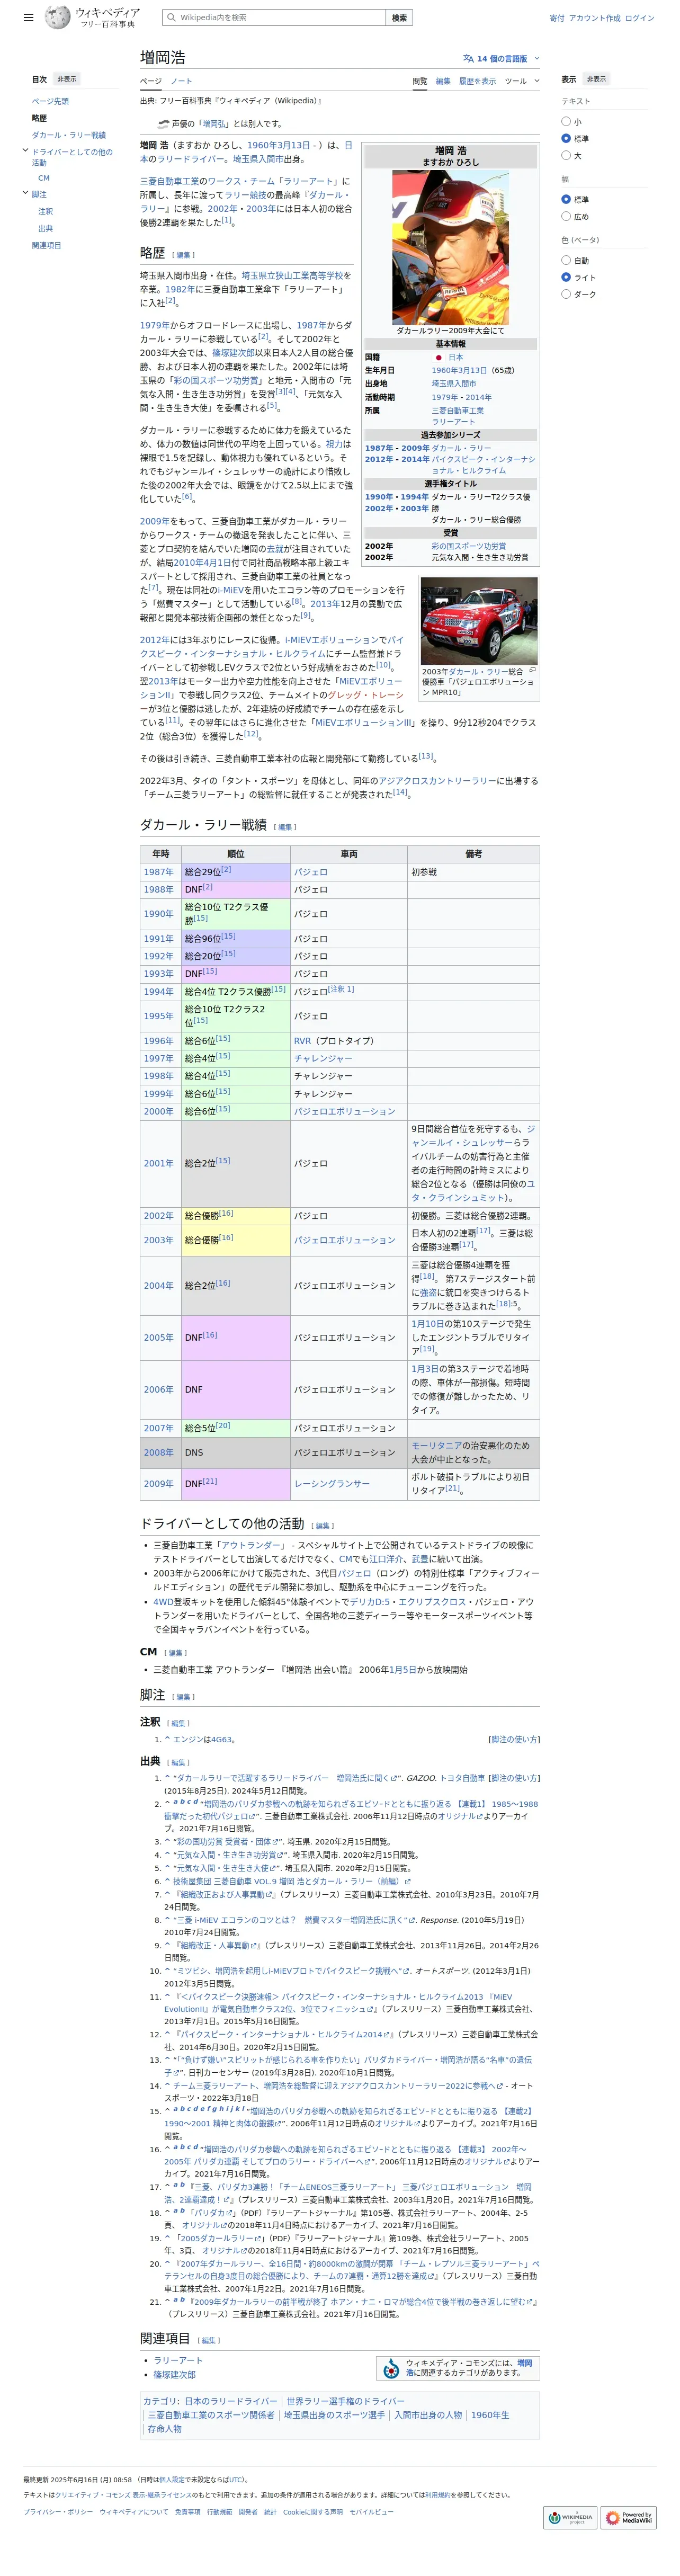680x2576 pixels.
Task: Select the 大 text size option
Action: [x=566, y=156]
